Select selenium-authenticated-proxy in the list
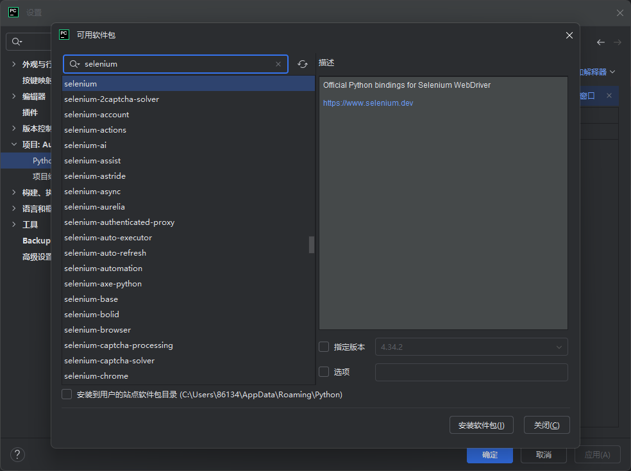631x471 pixels. tap(189, 222)
